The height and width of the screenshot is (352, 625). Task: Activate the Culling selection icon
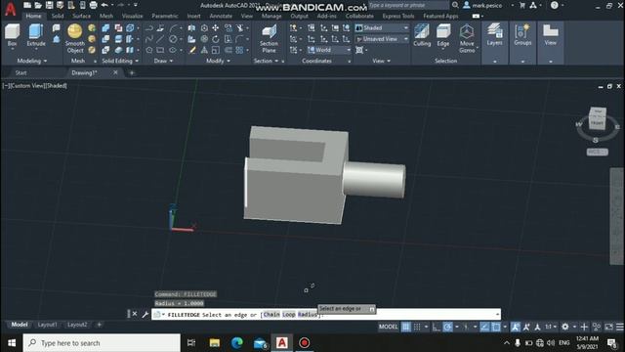click(422, 35)
